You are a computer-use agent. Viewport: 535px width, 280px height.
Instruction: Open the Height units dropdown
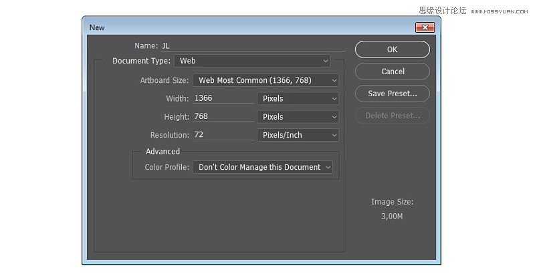tap(298, 116)
